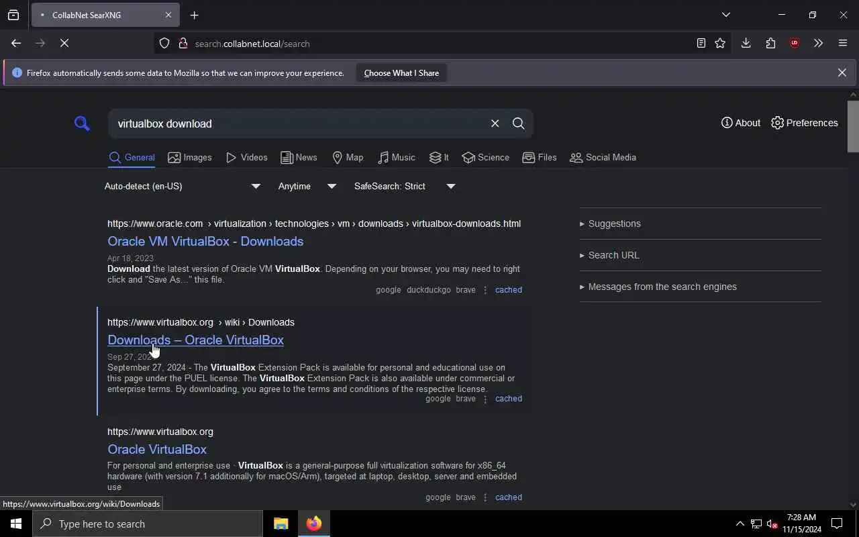This screenshot has width=859, height=537.
Task: Toggle Reader View icon
Action: (701, 44)
